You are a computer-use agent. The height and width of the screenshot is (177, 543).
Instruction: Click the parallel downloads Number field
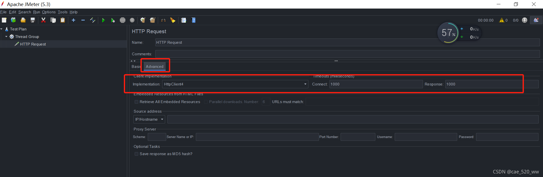[x=266, y=102]
